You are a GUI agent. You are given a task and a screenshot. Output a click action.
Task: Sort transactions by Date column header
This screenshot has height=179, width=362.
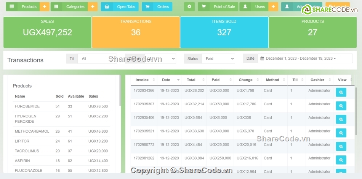click(x=168, y=80)
